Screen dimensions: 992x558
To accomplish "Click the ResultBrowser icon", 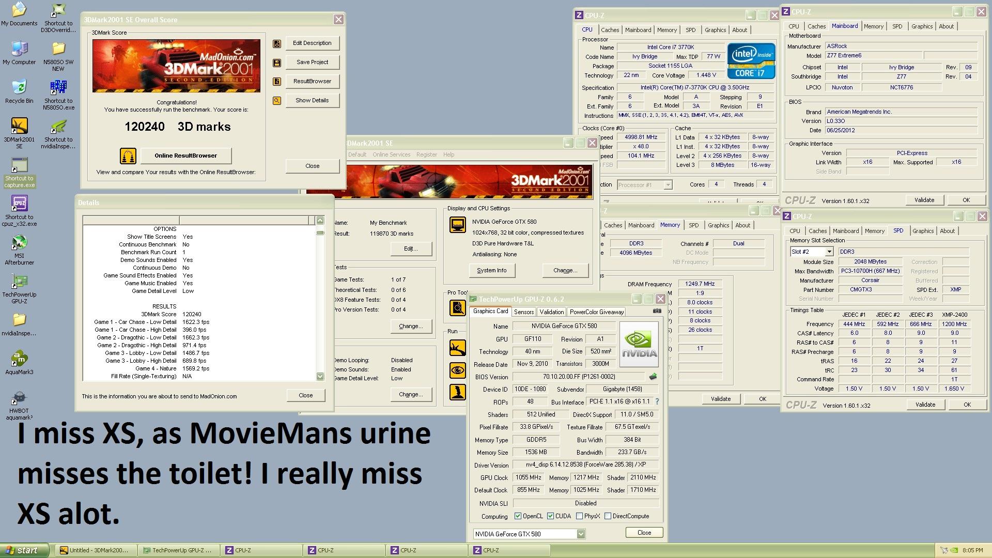I will 277,82.
